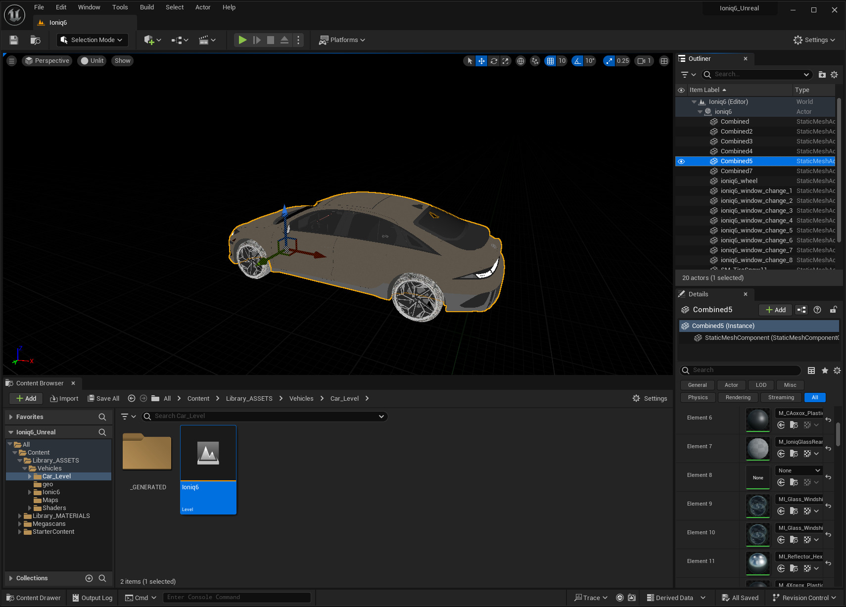The width and height of the screenshot is (846, 607).
Task: Open the play options three-dot menu
Action: tap(298, 40)
